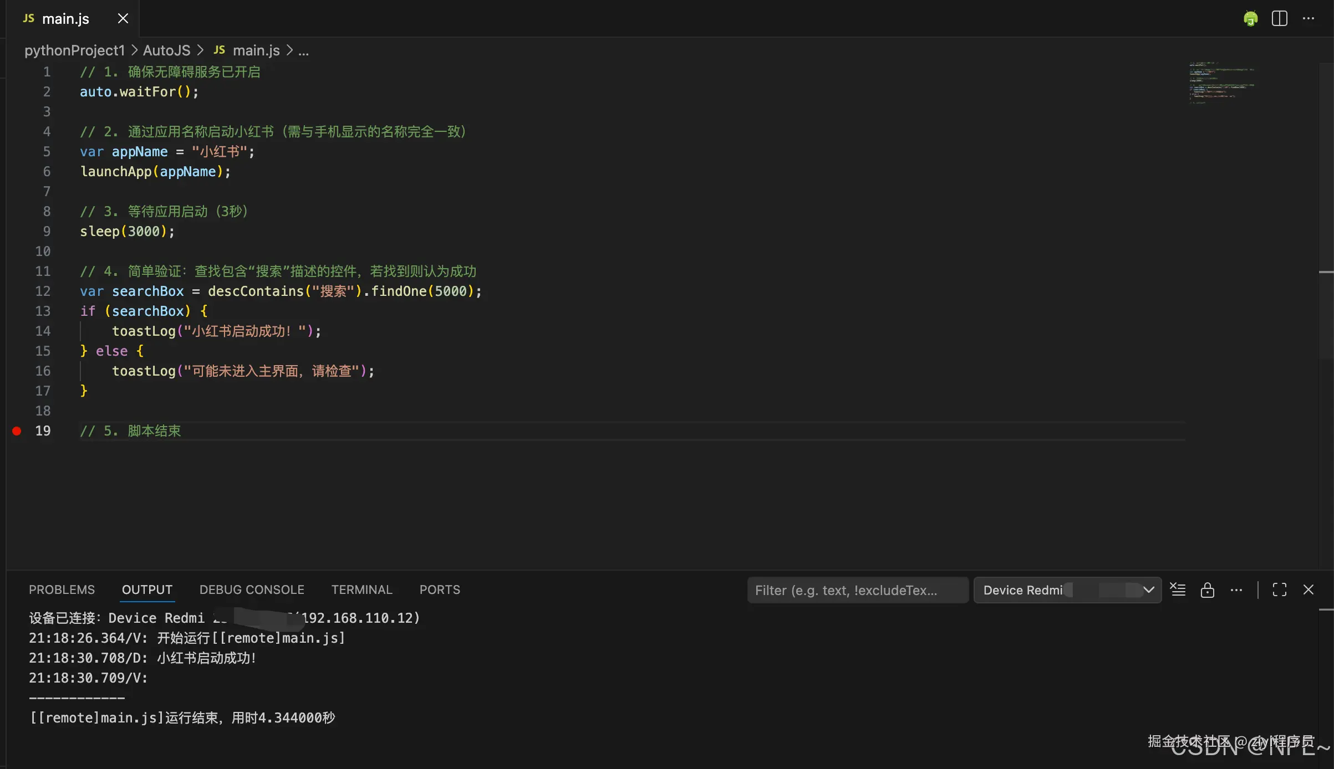Viewport: 1334px width, 769px height.
Task: Open the editor More Actions menu
Action: pos(1308,19)
